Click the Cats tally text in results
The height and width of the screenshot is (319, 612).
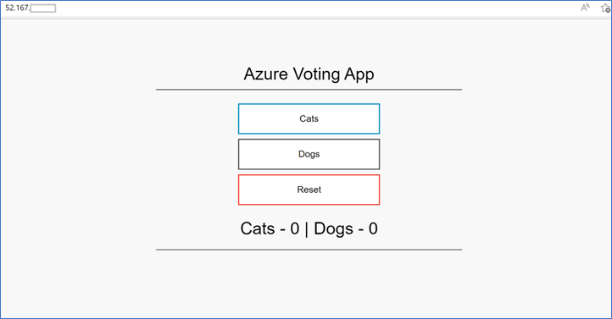[x=270, y=228]
